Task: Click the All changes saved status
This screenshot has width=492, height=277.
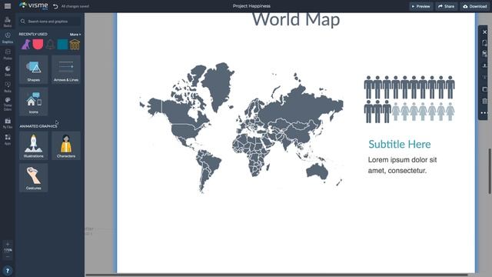Action: [x=75, y=6]
